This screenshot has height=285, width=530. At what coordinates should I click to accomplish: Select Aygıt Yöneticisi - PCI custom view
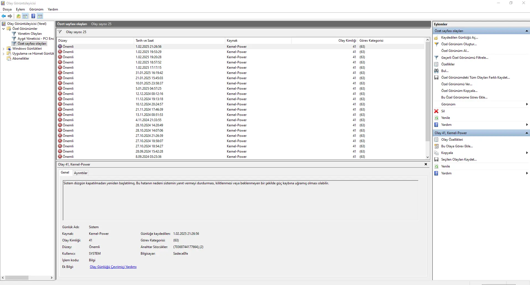pos(36,39)
